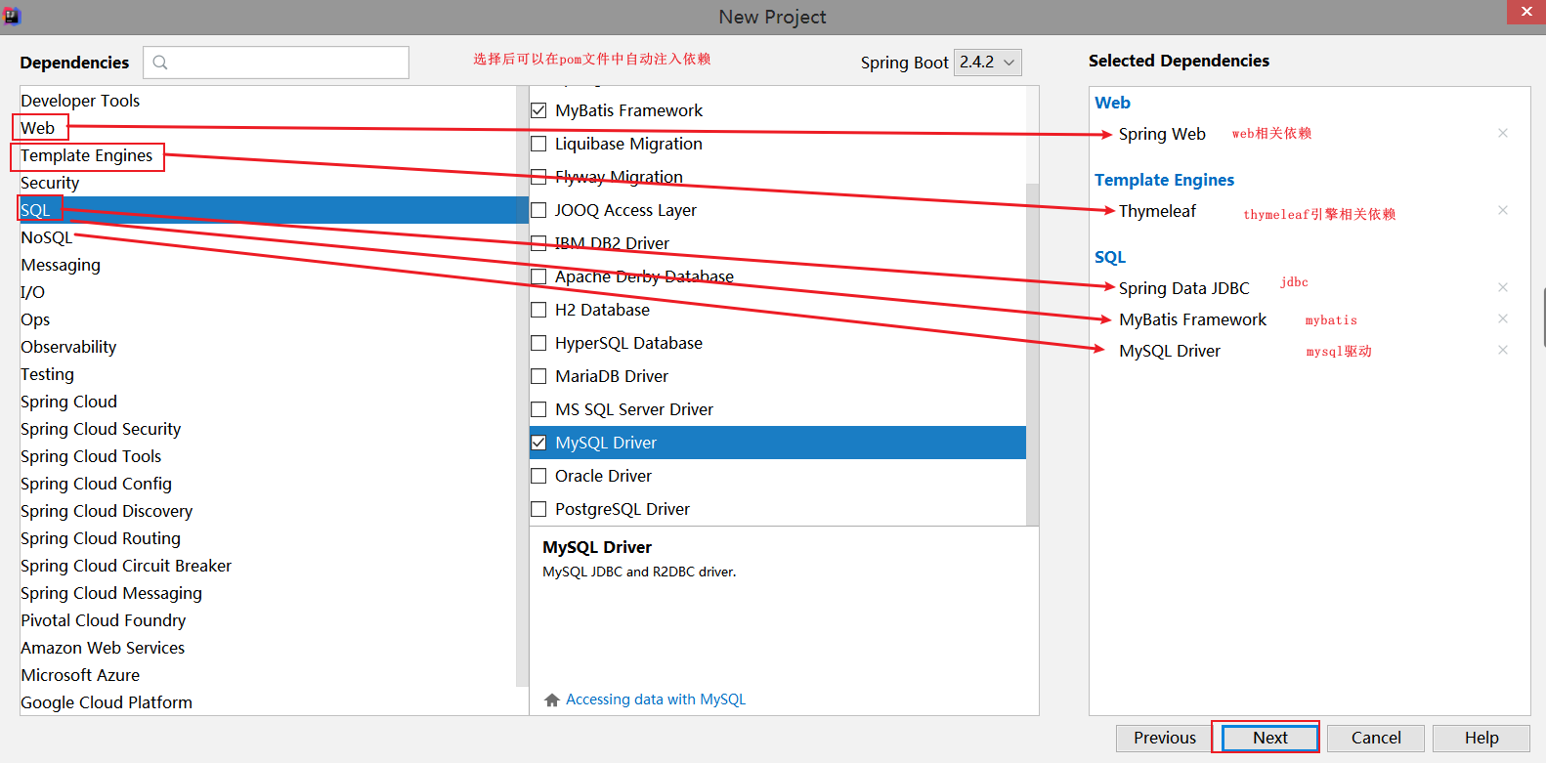Click Thymeleaf in selected dependencies
Screen dimensions: 1546x763
pos(1157,211)
